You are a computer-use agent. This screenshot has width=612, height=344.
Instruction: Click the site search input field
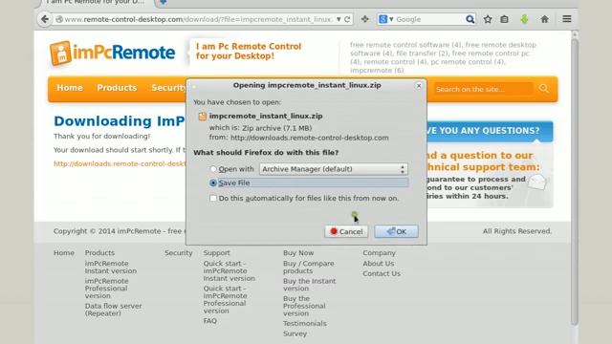[483, 89]
